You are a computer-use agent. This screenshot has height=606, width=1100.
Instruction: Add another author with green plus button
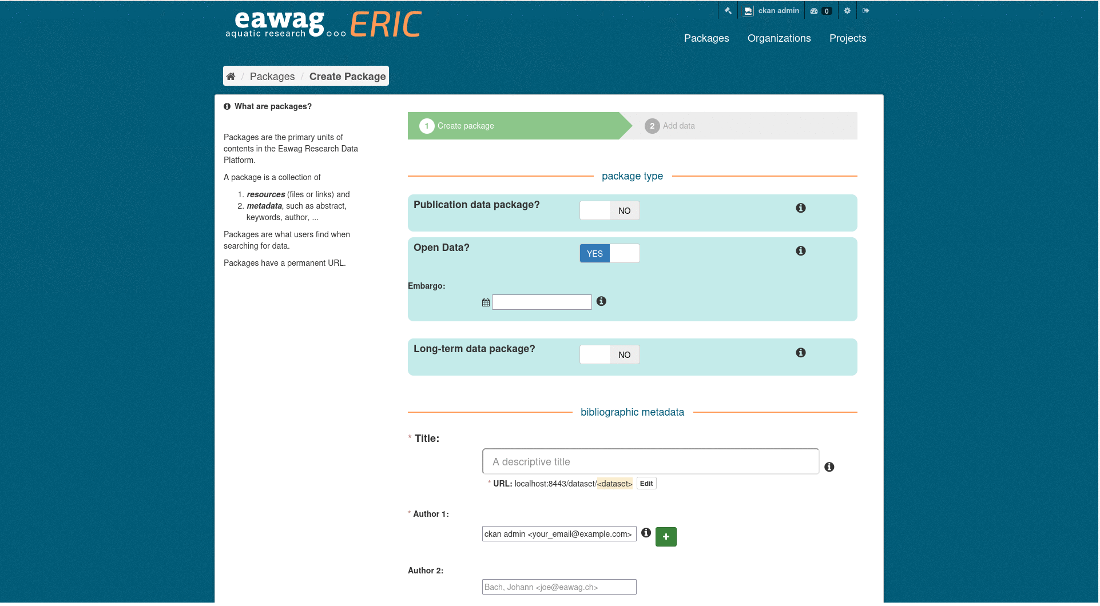coord(666,537)
